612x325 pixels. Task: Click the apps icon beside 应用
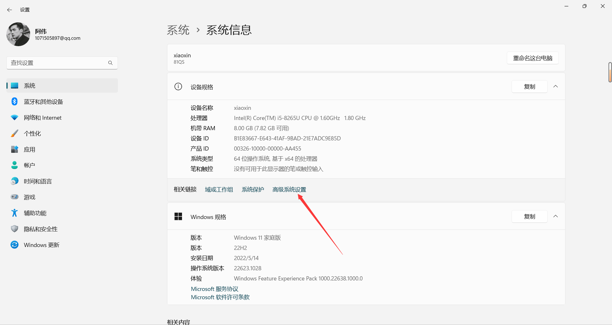15,149
